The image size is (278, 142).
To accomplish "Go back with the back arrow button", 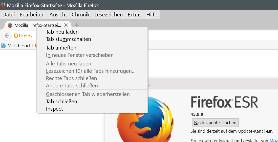I will point(7,36).
